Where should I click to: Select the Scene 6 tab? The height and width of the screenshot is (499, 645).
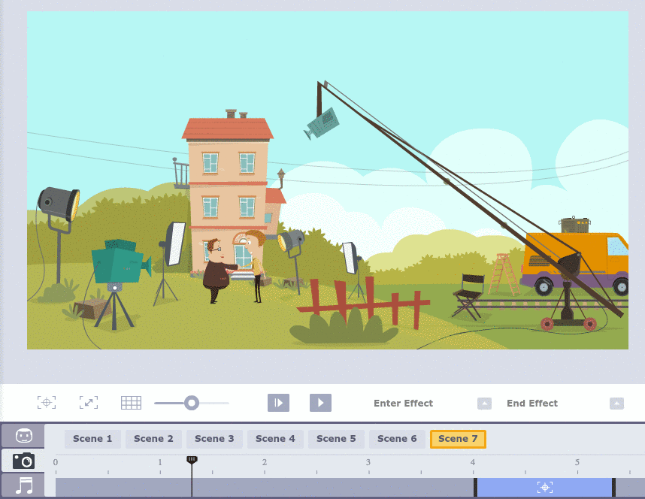[x=397, y=439]
